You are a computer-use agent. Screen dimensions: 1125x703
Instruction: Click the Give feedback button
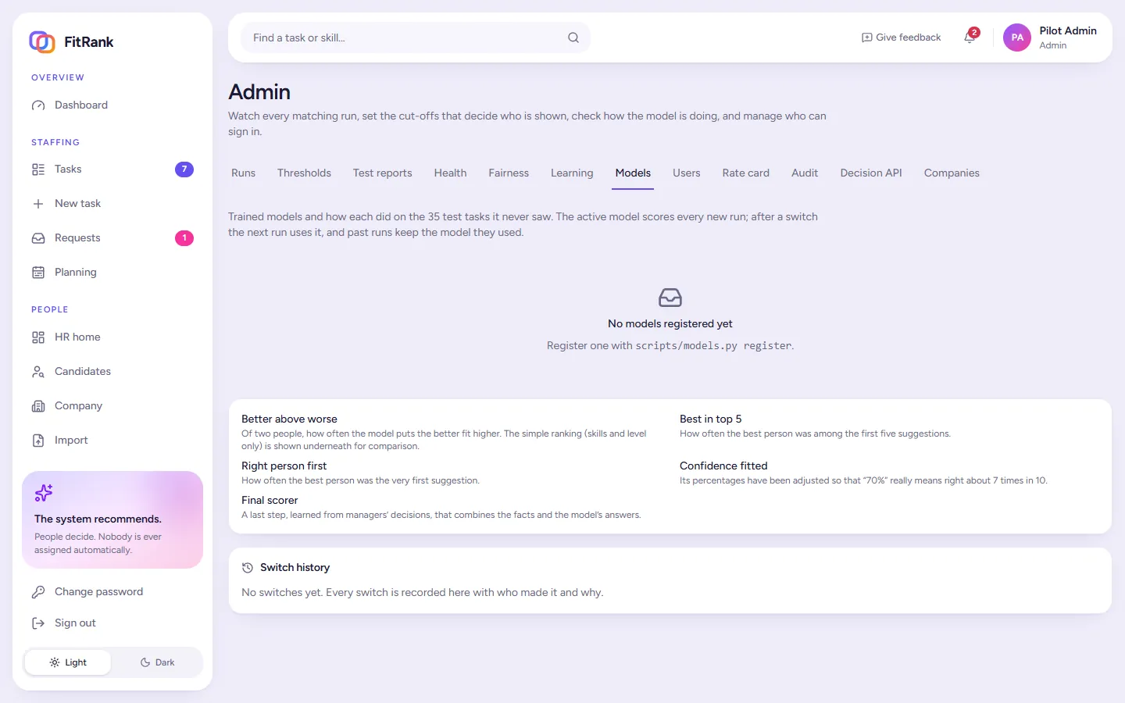[x=902, y=37]
